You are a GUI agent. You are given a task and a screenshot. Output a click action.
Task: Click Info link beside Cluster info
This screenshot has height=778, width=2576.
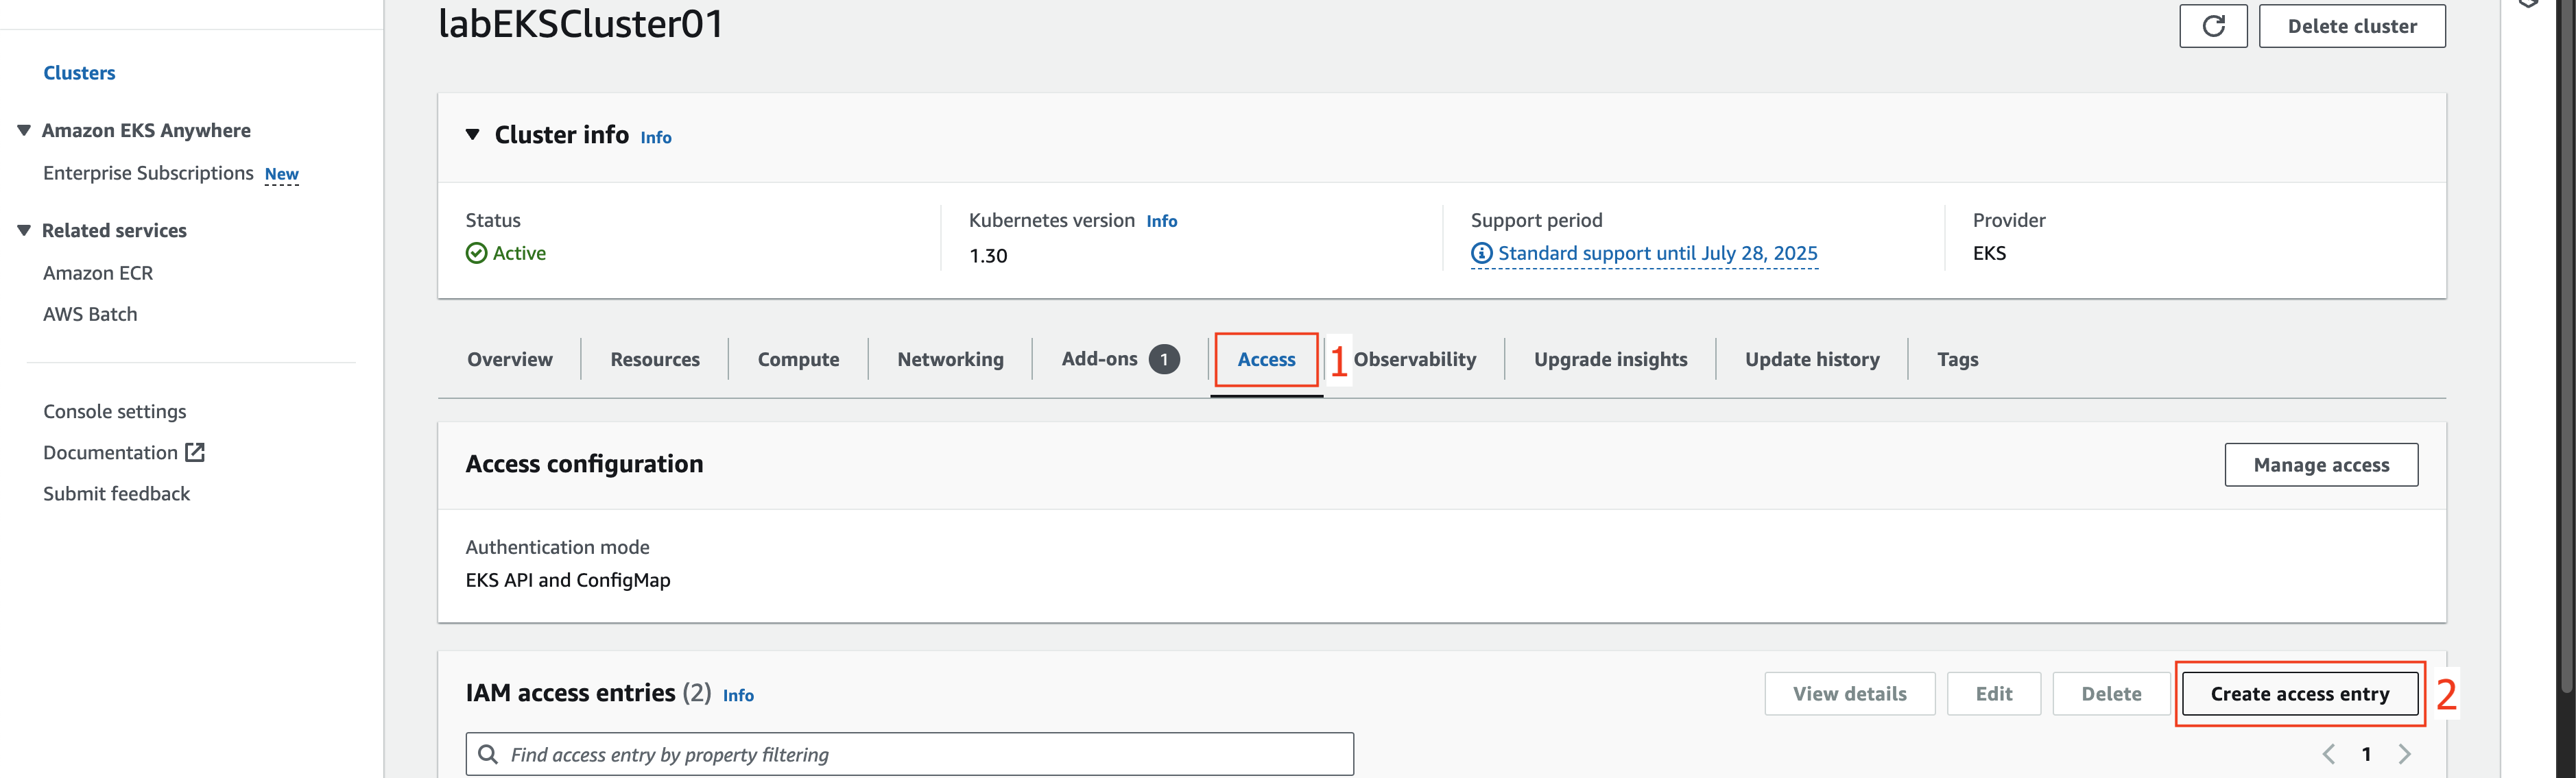coord(655,138)
